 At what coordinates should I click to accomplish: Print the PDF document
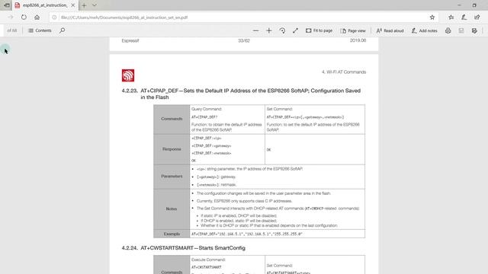(448, 30)
